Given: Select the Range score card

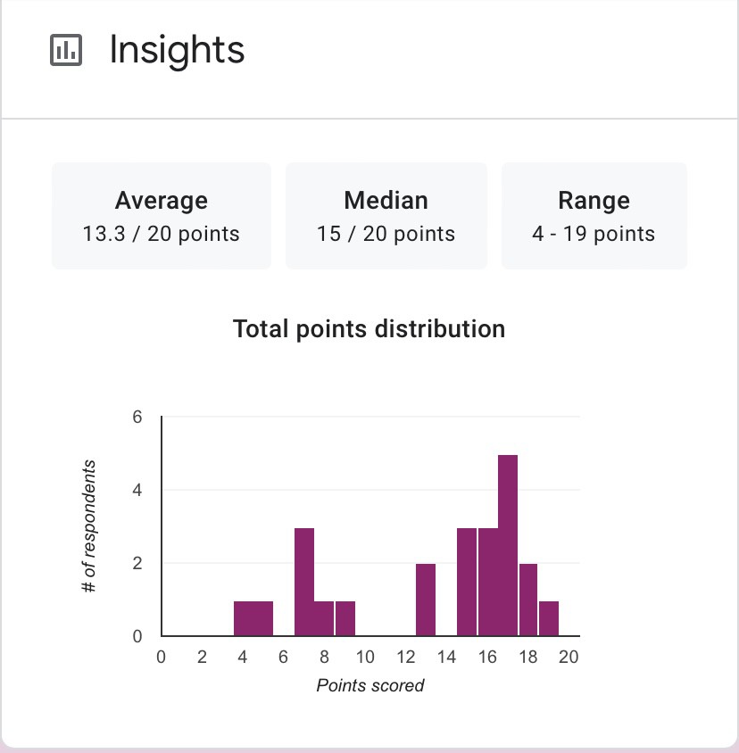Looking at the screenshot, I should click(x=594, y=216).
